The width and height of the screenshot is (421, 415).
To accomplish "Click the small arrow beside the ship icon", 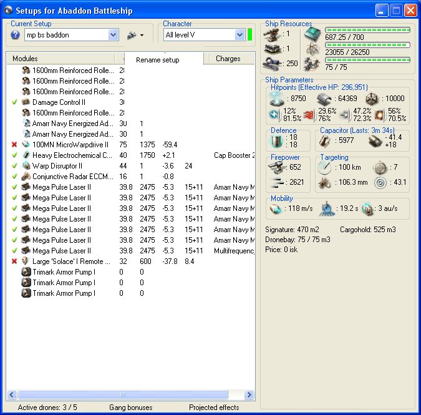I will pos(142,35).
